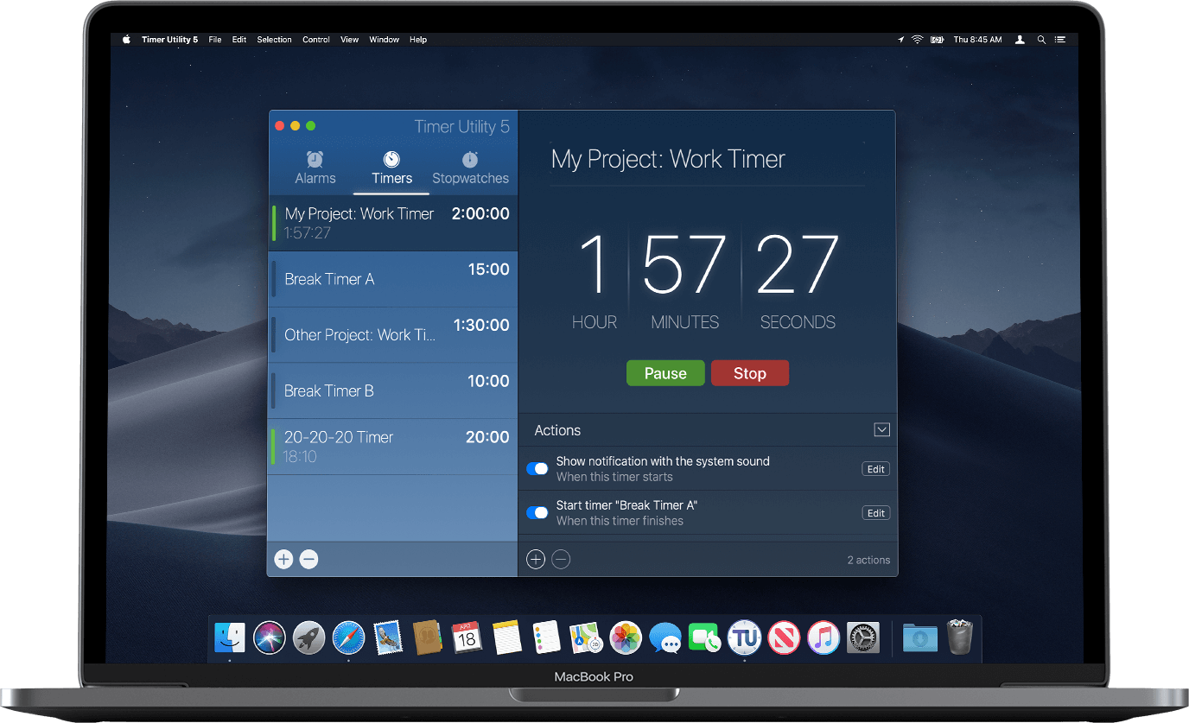Open Spotlight search magnifier

1041,40
